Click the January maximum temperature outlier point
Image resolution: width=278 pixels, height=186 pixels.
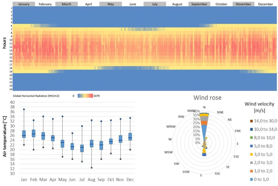24,109
